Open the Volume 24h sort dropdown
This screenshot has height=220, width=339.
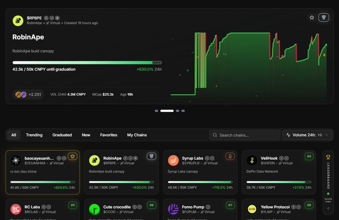pyautogui.click(x=307, y=135)
